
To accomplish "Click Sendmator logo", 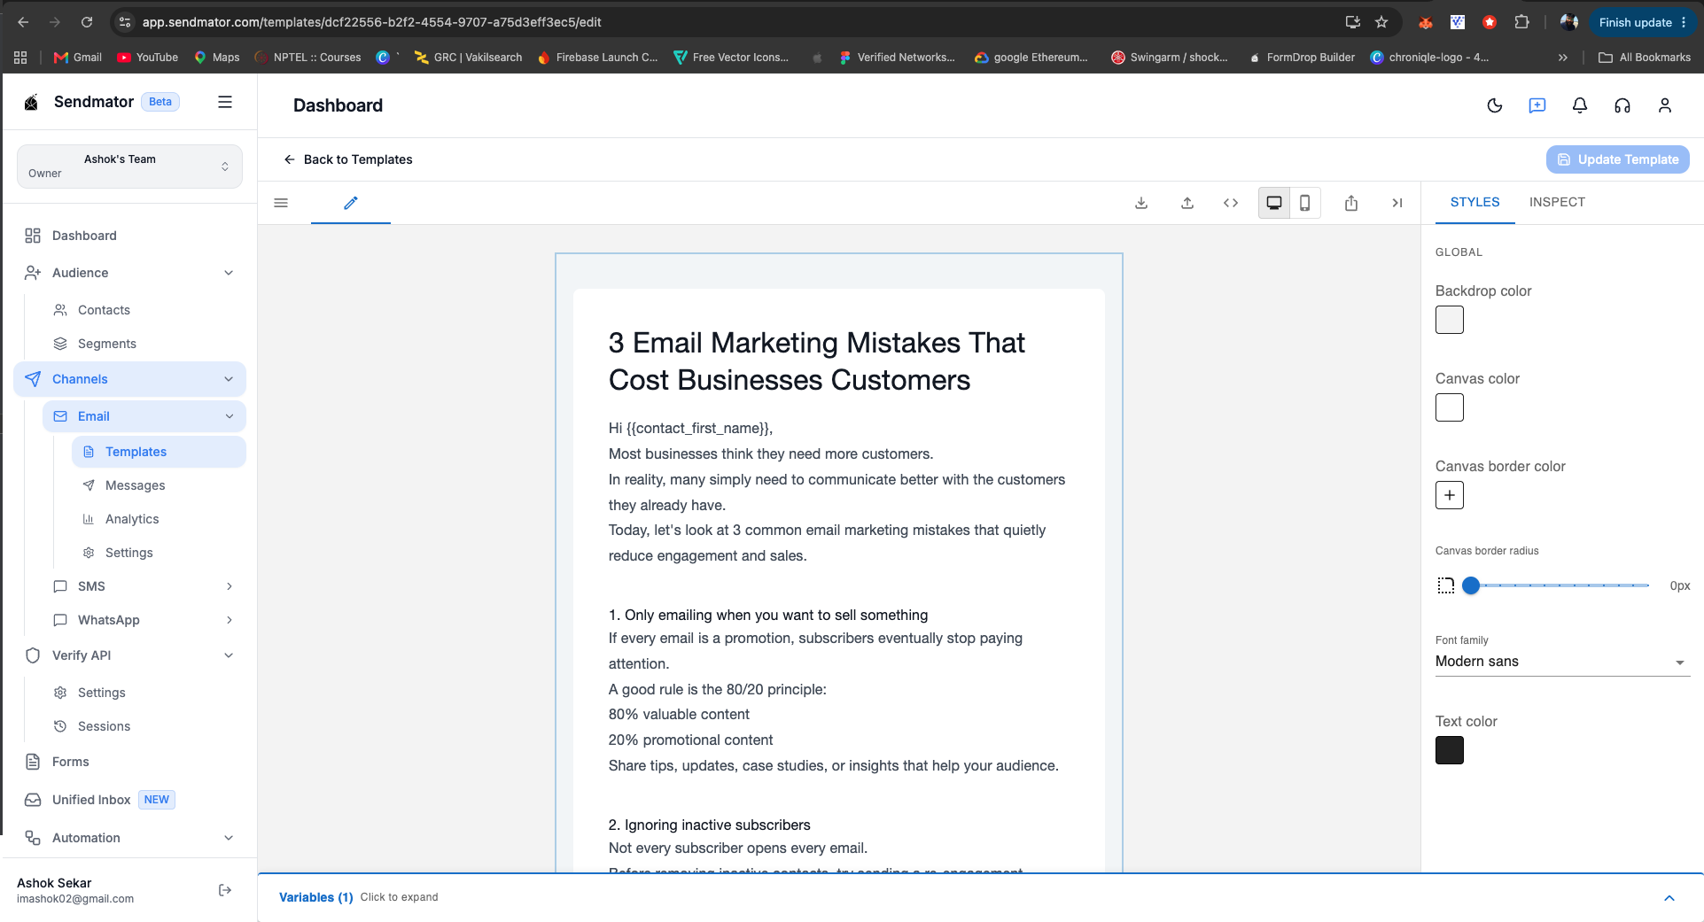I will tap(31, 102).
